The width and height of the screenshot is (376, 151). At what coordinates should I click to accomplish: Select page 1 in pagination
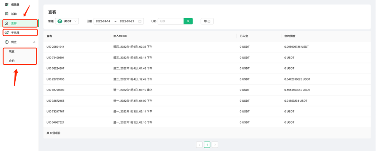pyautogui.click(x=207, y=144)
